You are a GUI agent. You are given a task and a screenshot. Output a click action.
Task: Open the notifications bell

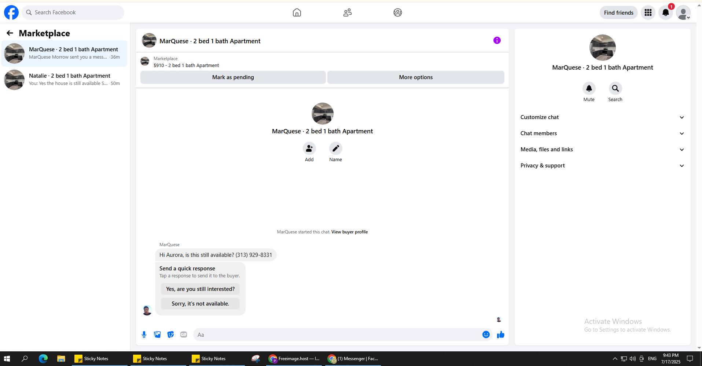(666, 12)
